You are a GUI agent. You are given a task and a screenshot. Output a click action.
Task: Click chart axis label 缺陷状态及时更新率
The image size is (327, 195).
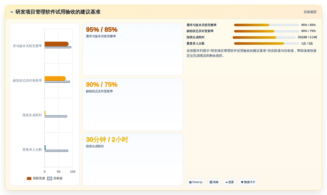(27, 80)
